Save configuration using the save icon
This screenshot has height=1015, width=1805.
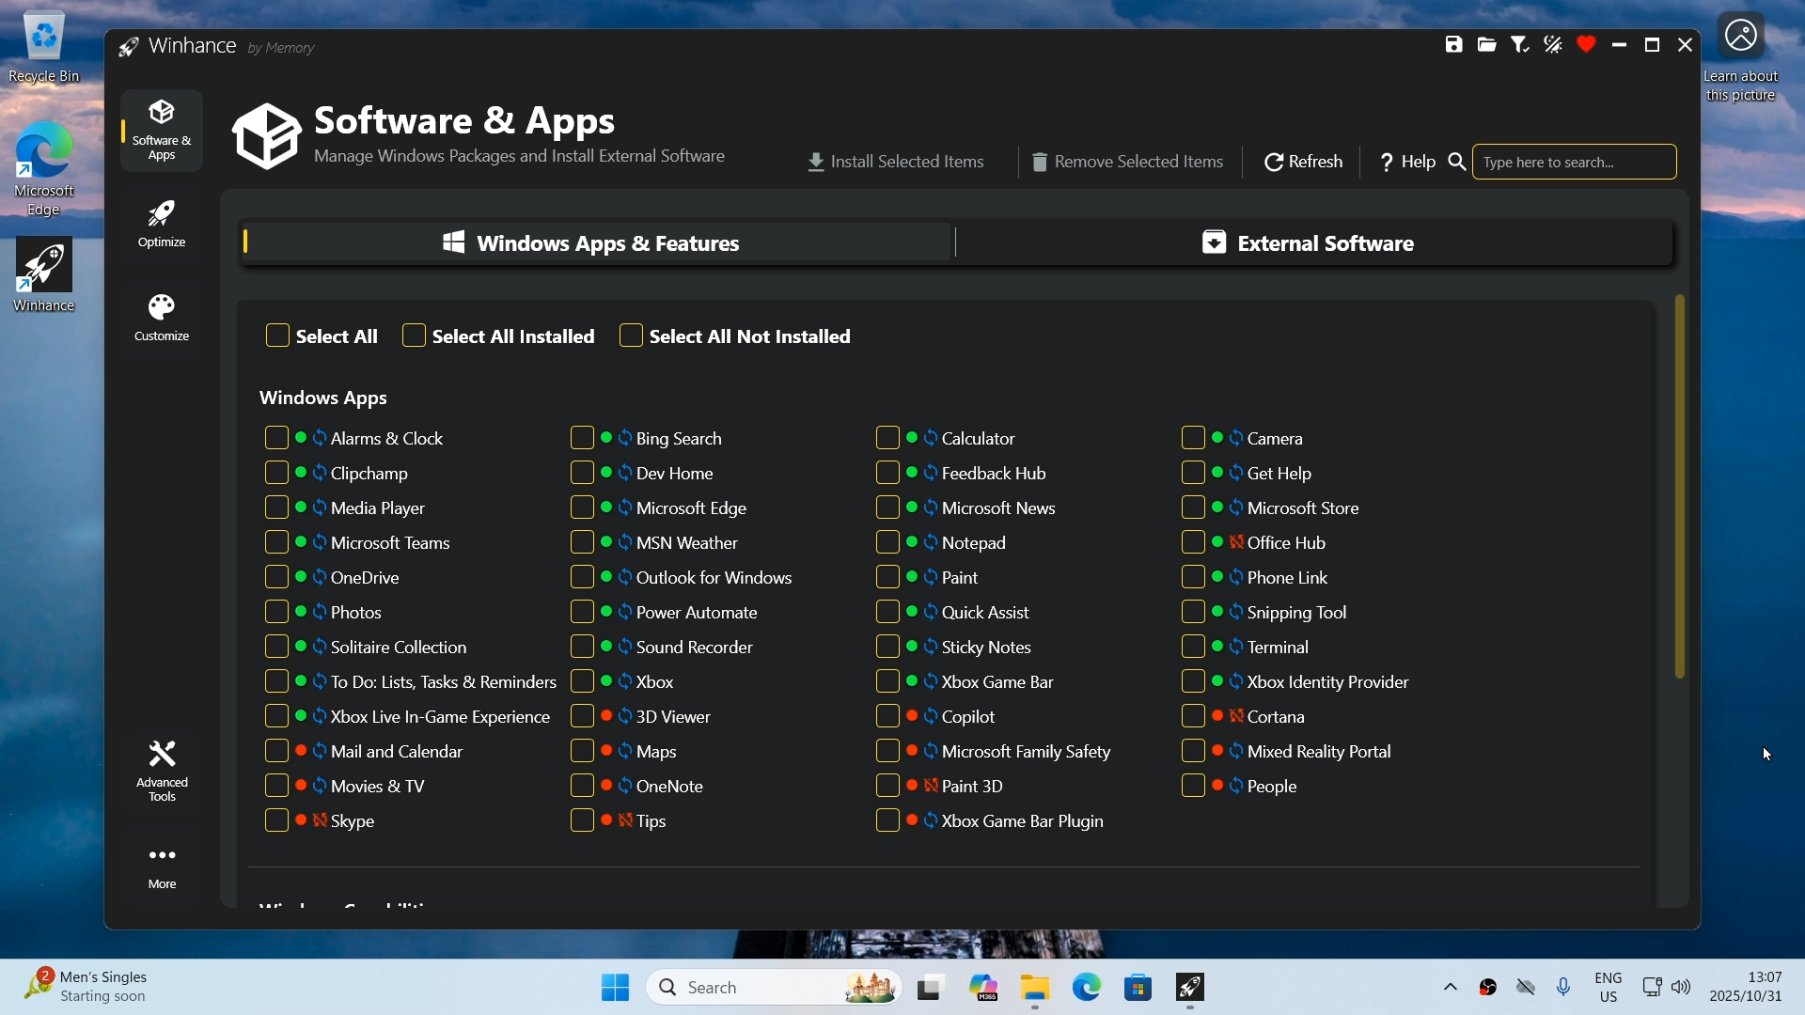tap(1453, 44)
